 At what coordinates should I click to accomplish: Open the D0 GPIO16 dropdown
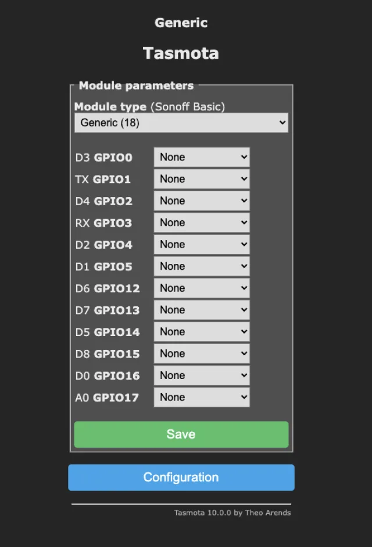(202, 376)
